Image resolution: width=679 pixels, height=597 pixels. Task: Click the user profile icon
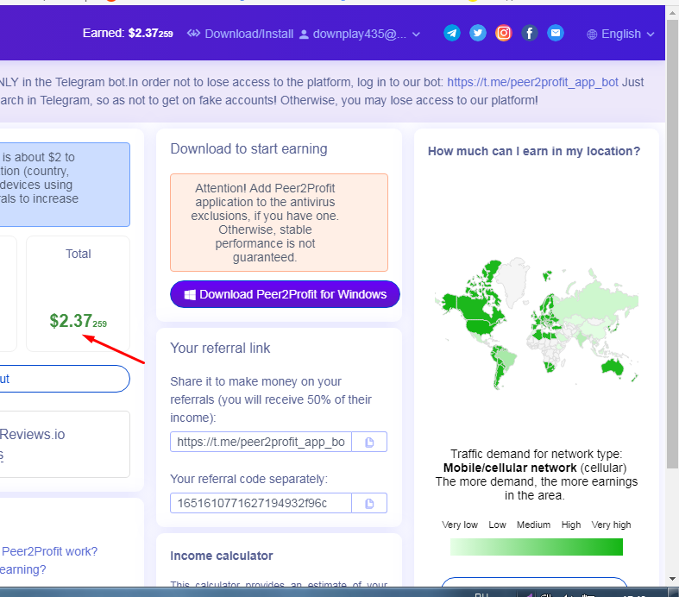(304, 35)
